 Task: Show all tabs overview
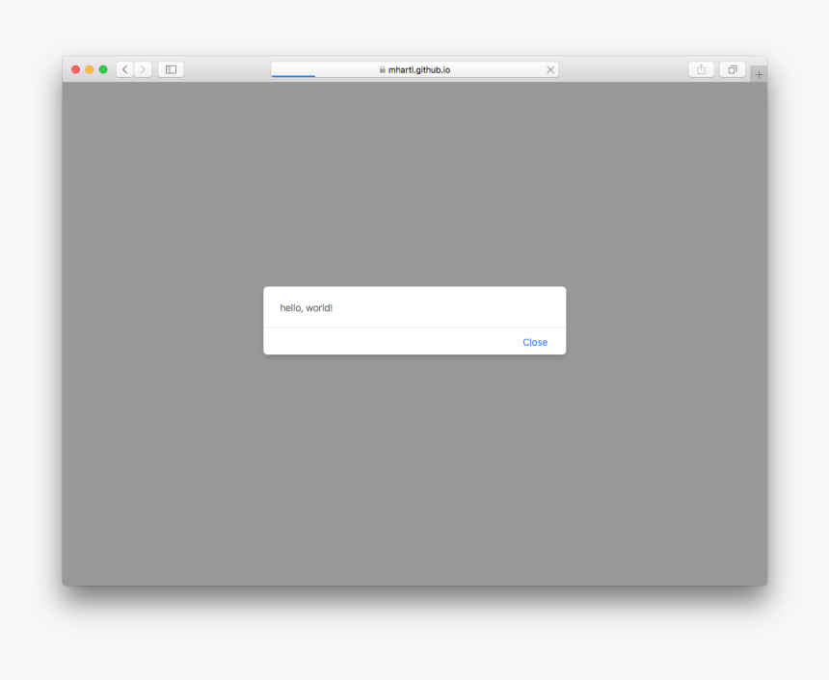732,68
